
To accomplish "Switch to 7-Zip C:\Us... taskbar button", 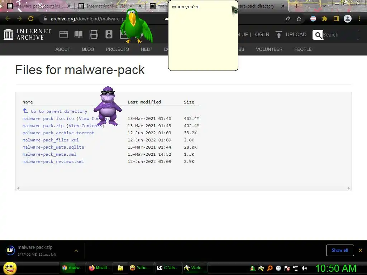I will coord(168,268).
